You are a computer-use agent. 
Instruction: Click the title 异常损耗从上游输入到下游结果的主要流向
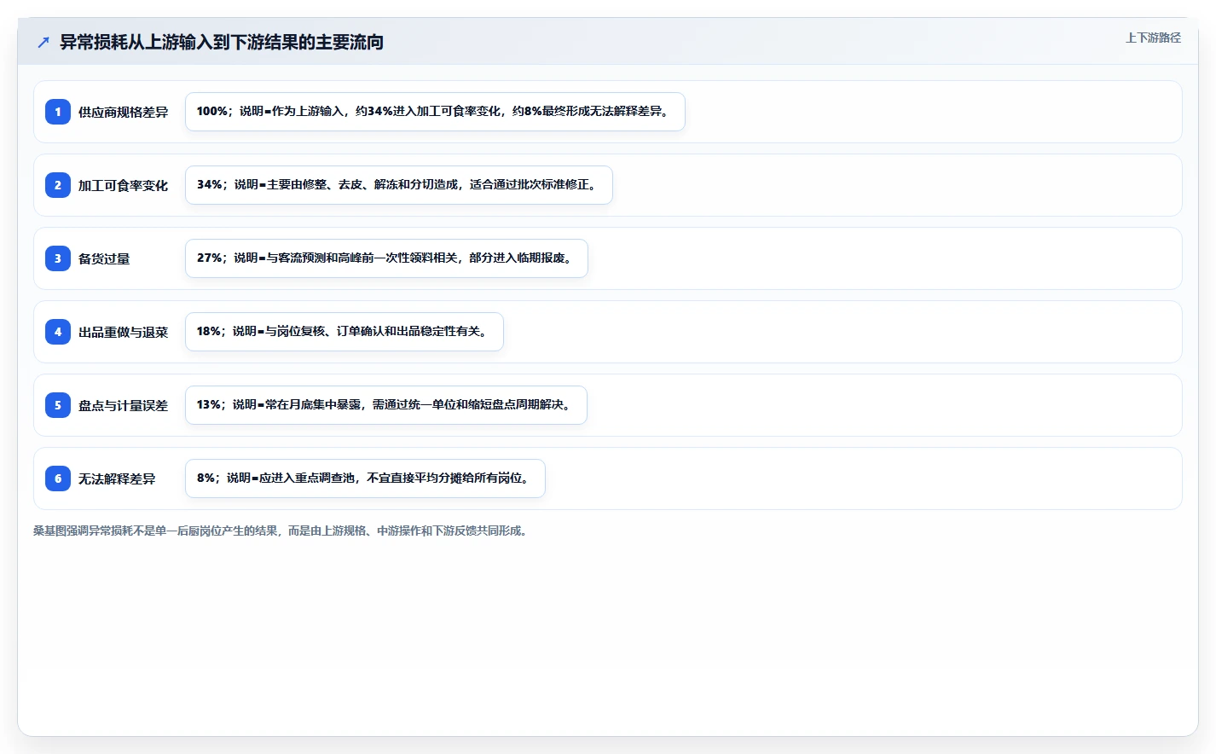click(x=222, y=42)
